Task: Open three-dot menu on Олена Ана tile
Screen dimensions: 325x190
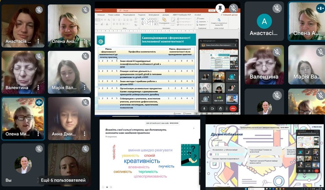Action: click(84, 41)
